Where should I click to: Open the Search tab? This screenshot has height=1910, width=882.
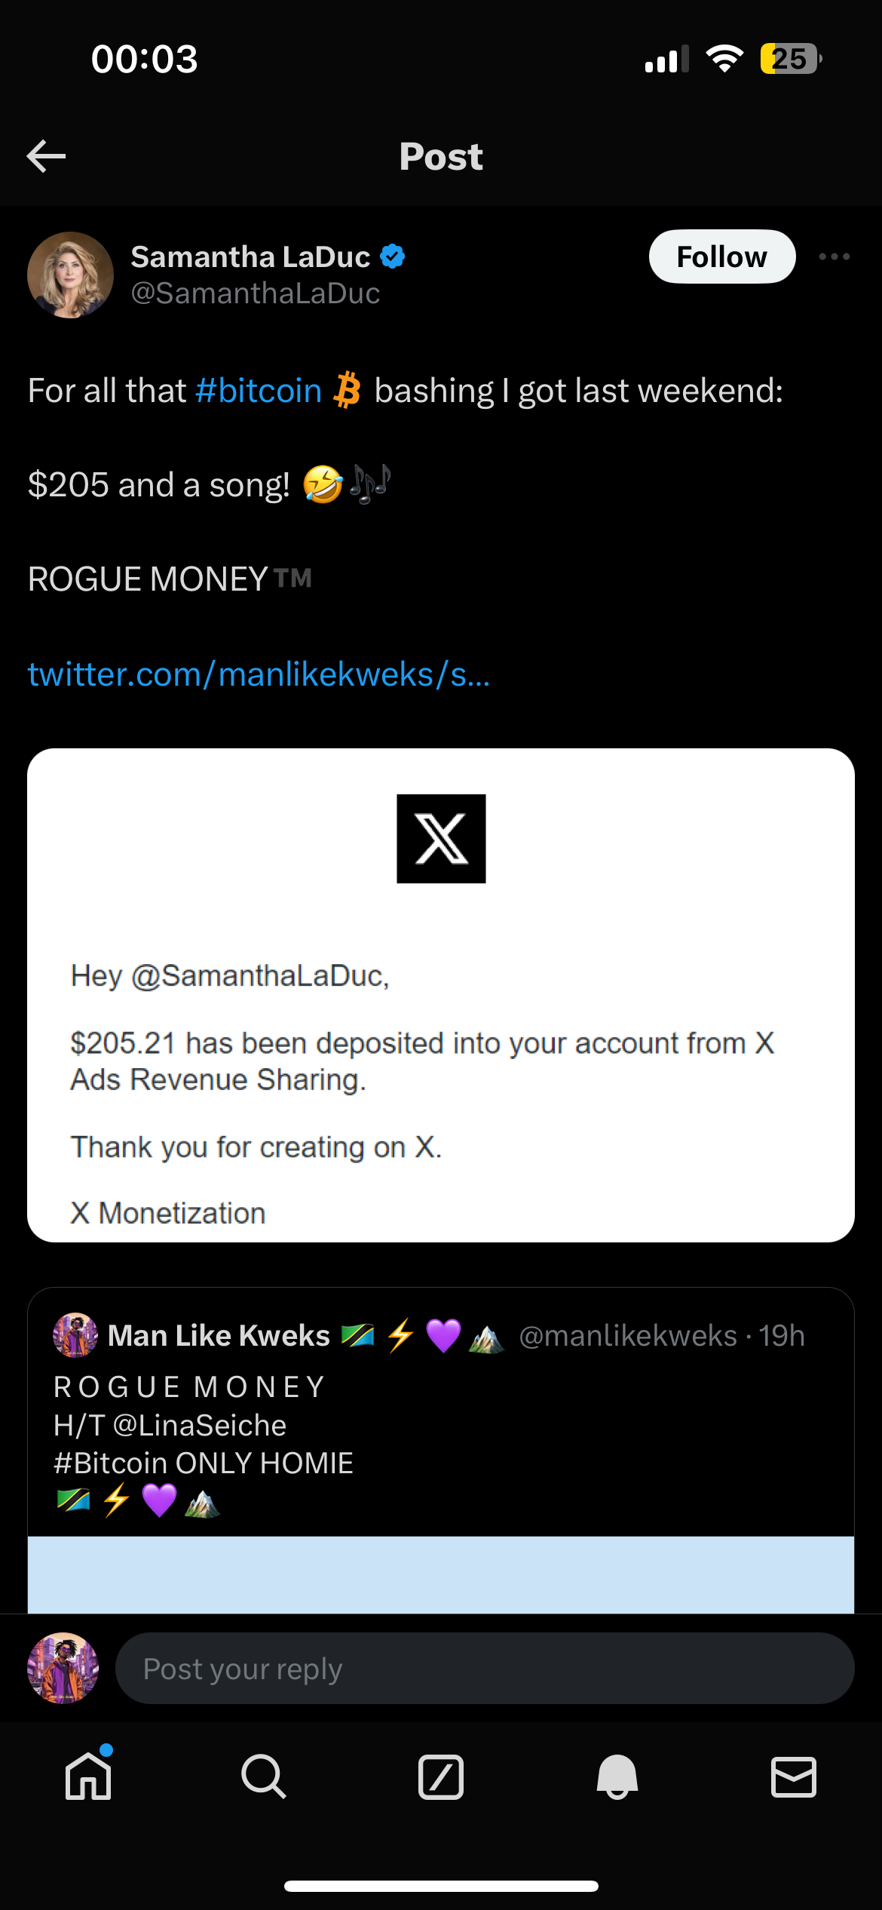pyautogui.click(x=264, y=1777)
